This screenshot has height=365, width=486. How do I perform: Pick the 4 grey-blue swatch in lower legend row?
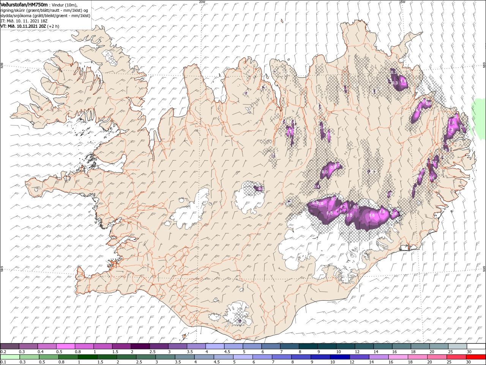pos(204,357)
